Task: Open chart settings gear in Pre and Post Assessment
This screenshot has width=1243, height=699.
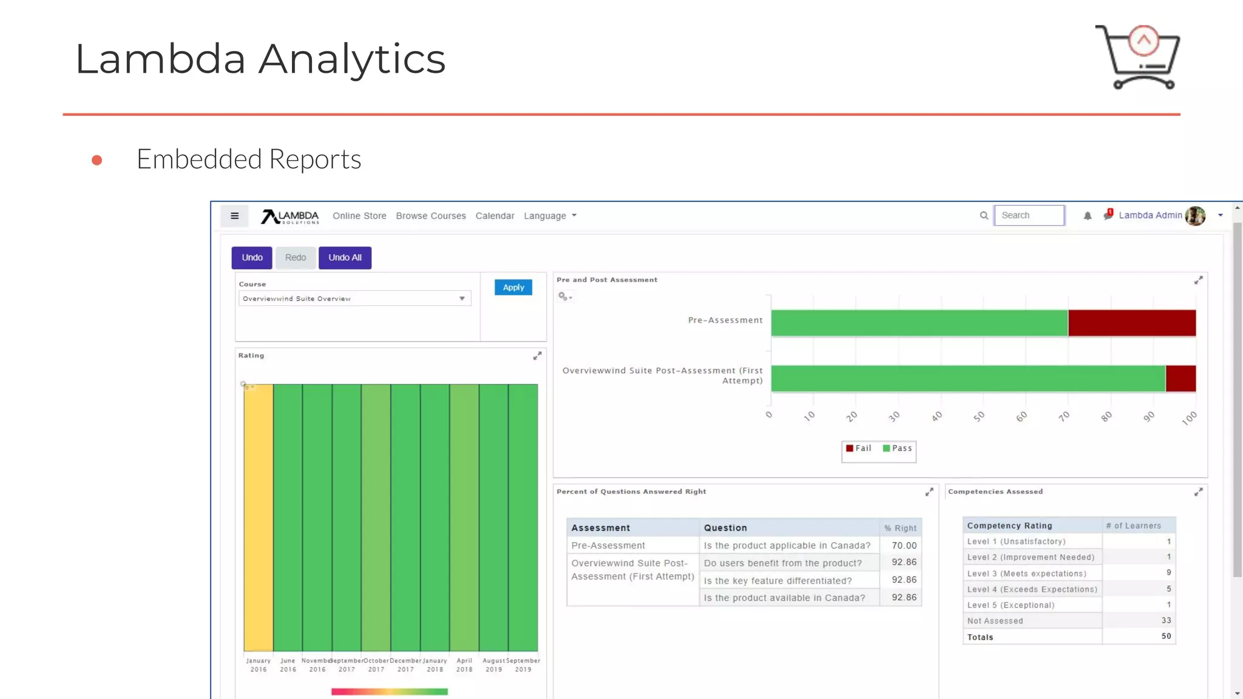Action: (565, 297)
